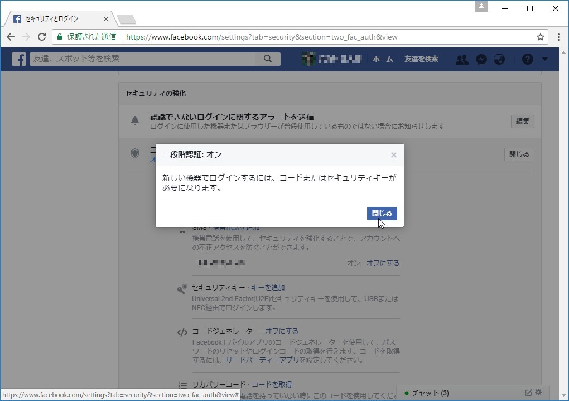Bookmark this page with the star
Image resolution: width=569 pixels, height=401 pixels.
coord(539,37)
